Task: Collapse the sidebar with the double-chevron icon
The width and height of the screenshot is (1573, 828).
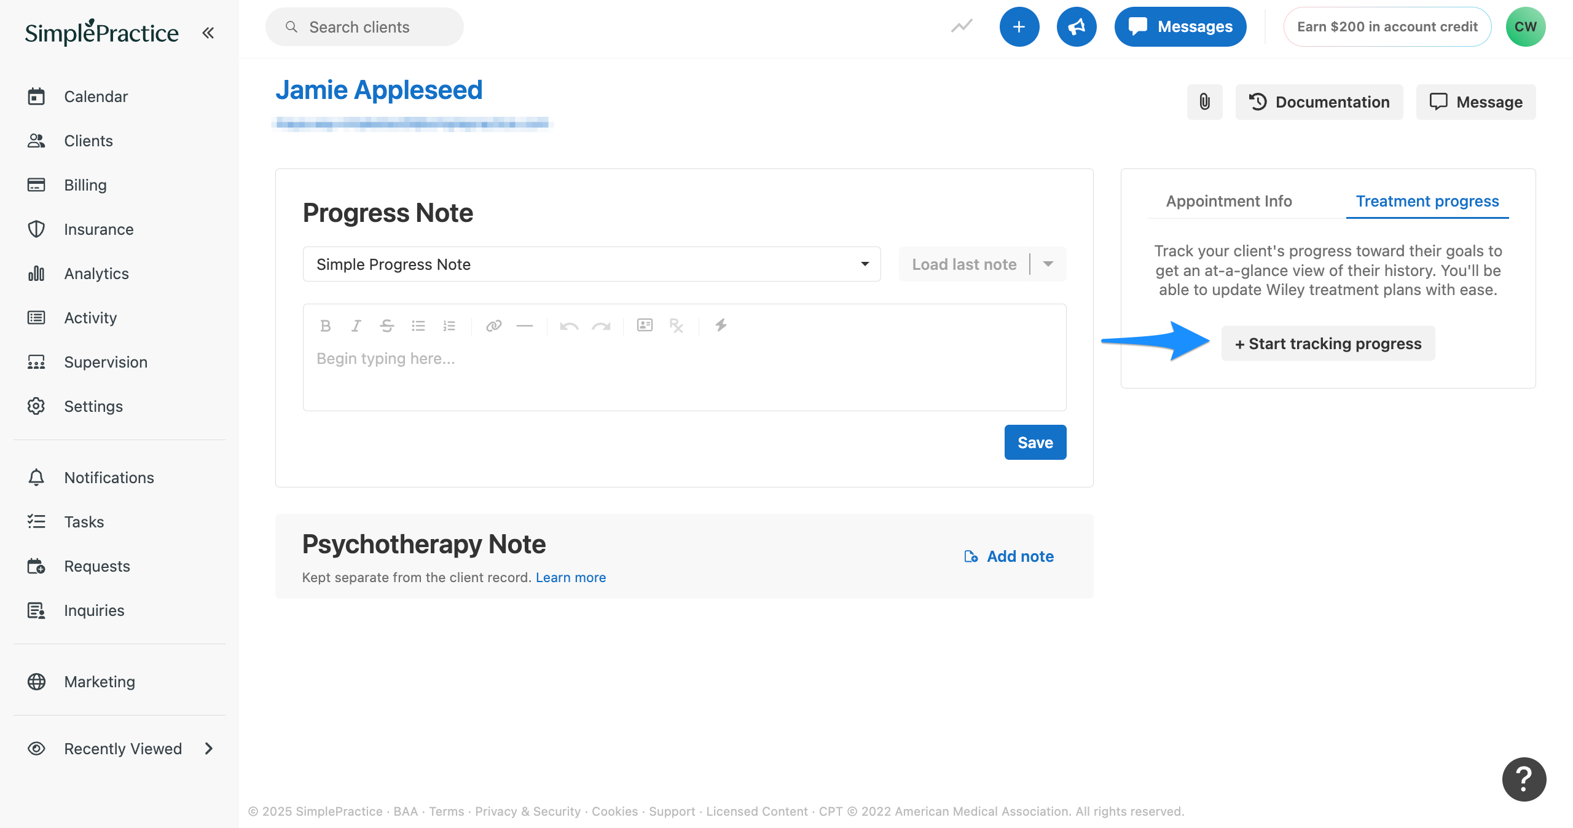Action: 208,33
